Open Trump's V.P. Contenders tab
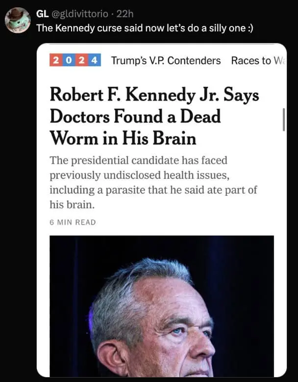 (166, 61)
